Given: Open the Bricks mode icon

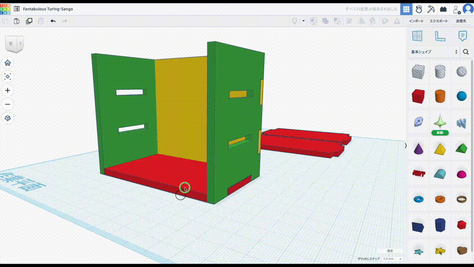Looking at the screenshot, I should [443, 9].
